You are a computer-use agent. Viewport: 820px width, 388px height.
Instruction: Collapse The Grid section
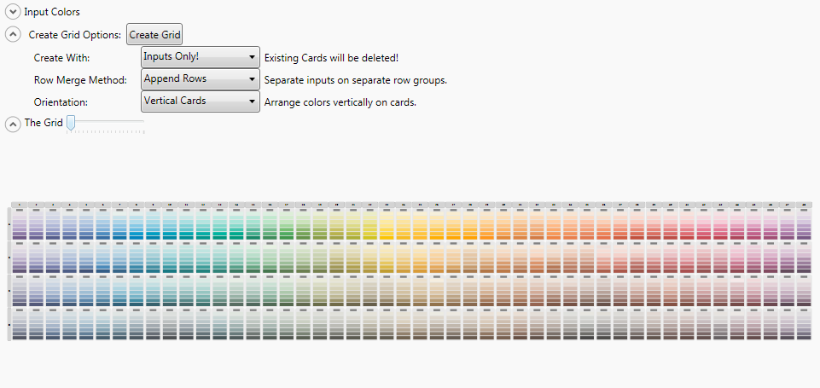pos(13,124)
